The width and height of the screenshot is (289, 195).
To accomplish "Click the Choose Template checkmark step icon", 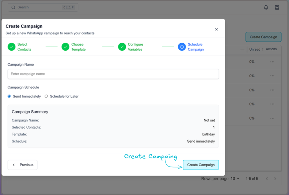I will pyautogui.click(x=65, y=47).
